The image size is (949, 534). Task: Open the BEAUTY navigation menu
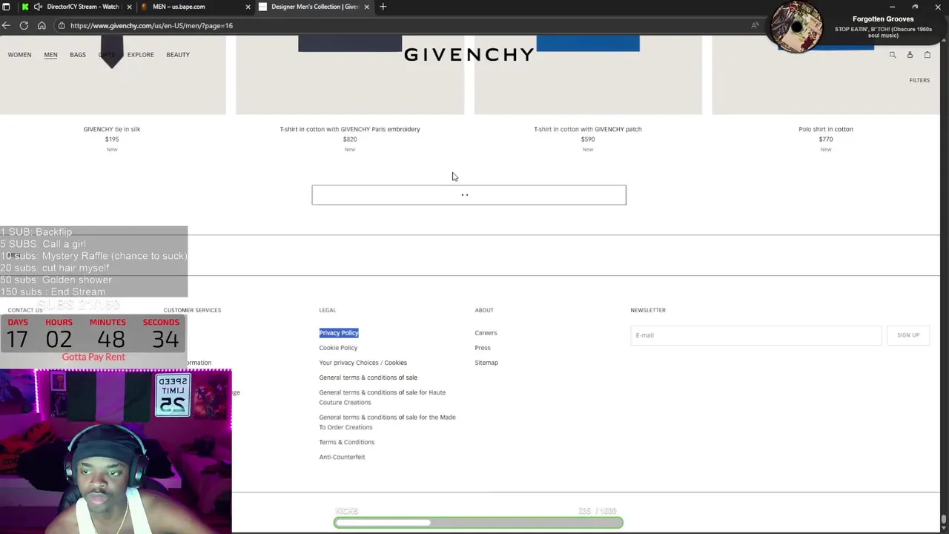click(x=178, y=55)
